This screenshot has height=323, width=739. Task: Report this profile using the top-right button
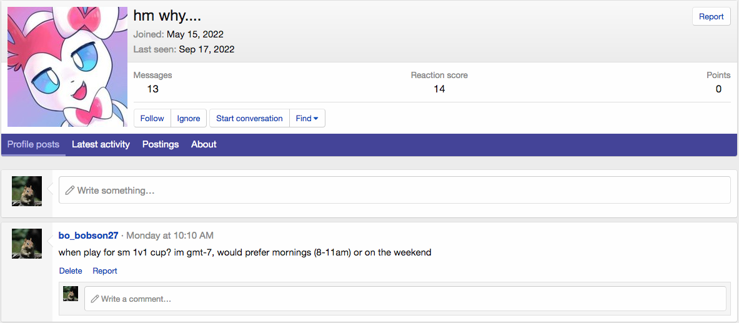[x=711, y=17]
